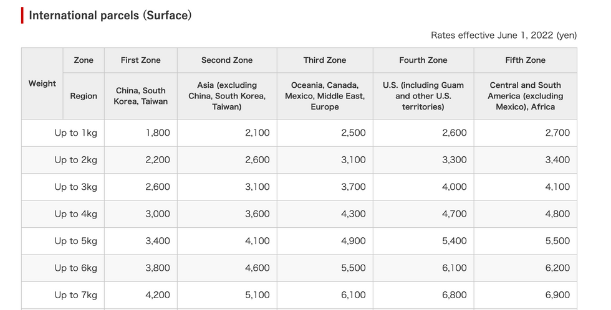
Task: Select the "Oceania, Canada, Mexico, Middle East, Europe" cell
Action: pos(325,96)
